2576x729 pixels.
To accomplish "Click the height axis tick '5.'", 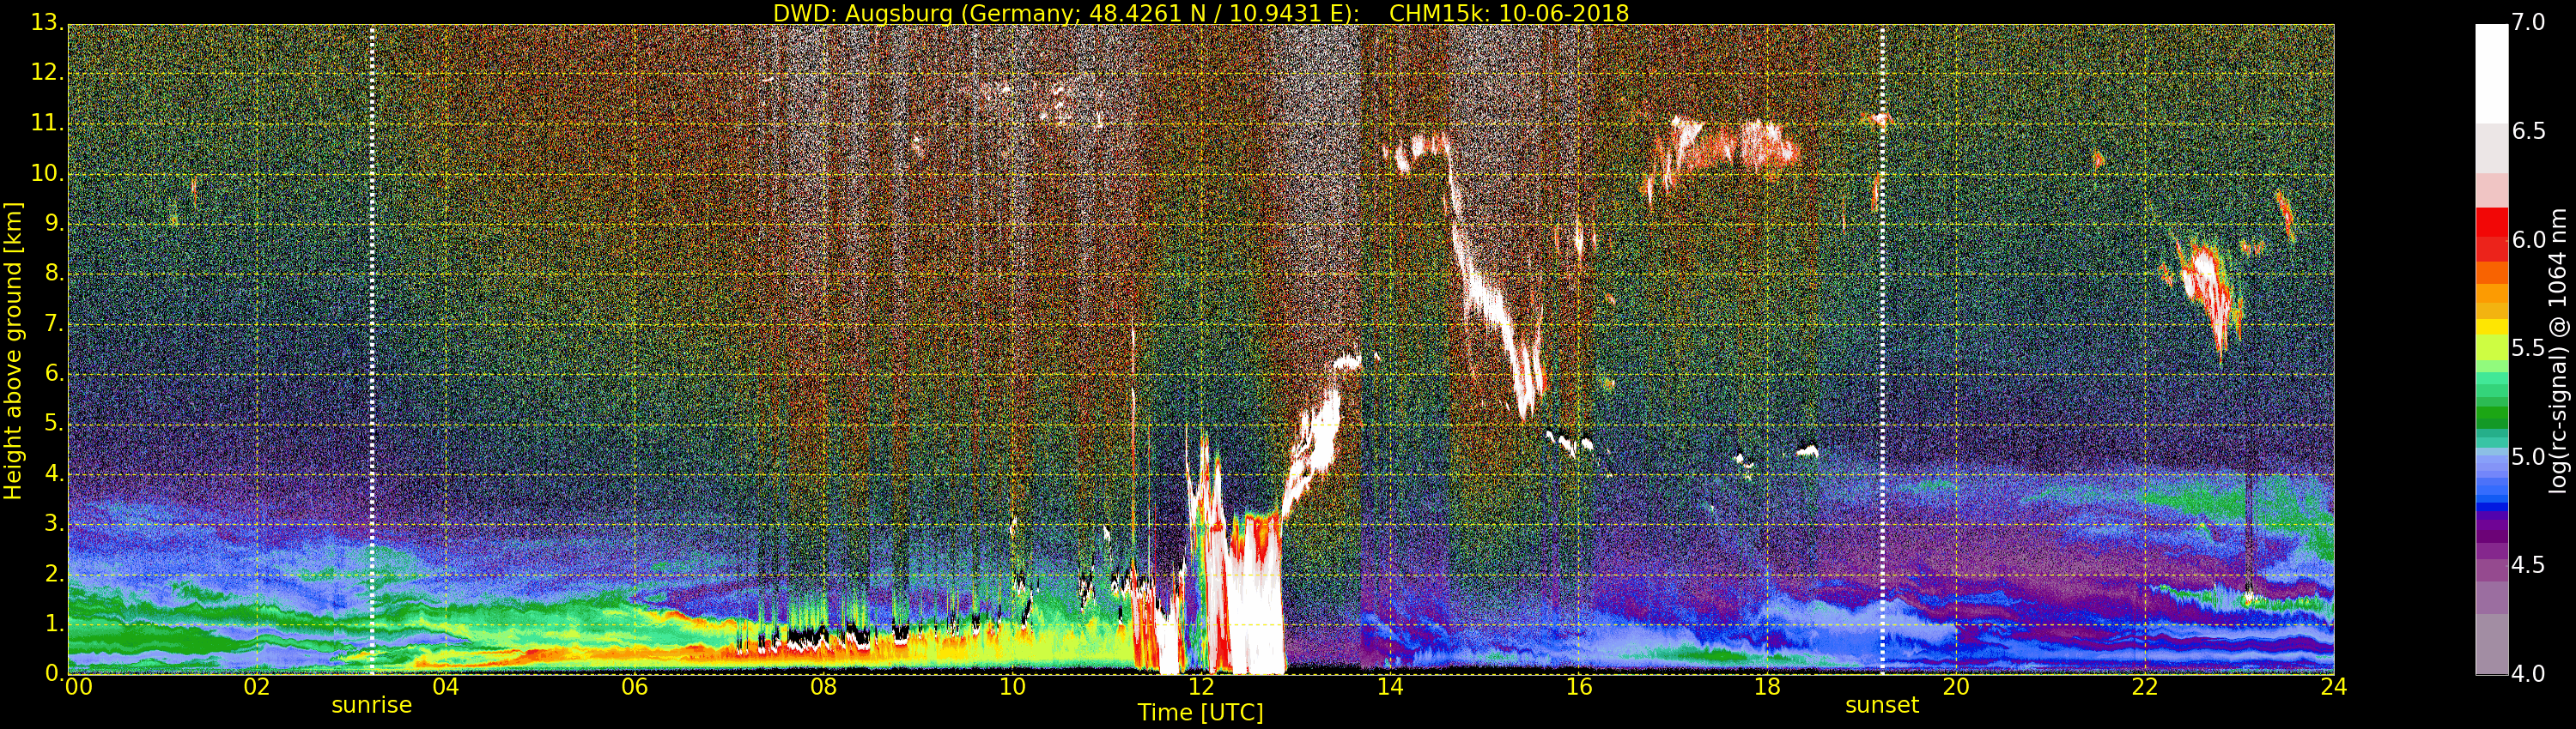I will 53,424.
